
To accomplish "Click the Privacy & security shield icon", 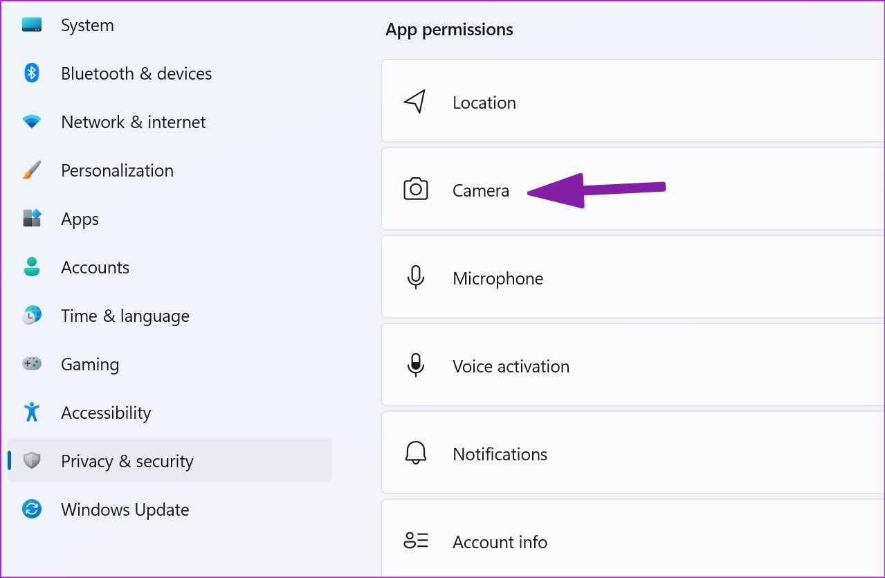I will coord(32,461).
